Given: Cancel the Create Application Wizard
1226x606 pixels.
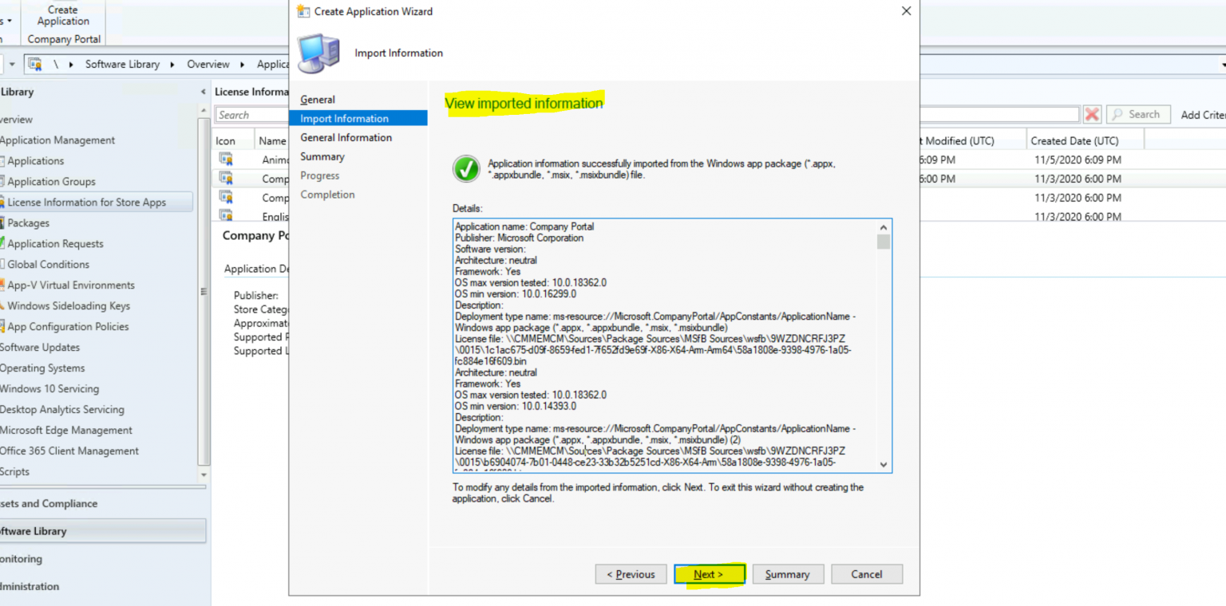Looking at the screenshot, I should coord(867,574).
